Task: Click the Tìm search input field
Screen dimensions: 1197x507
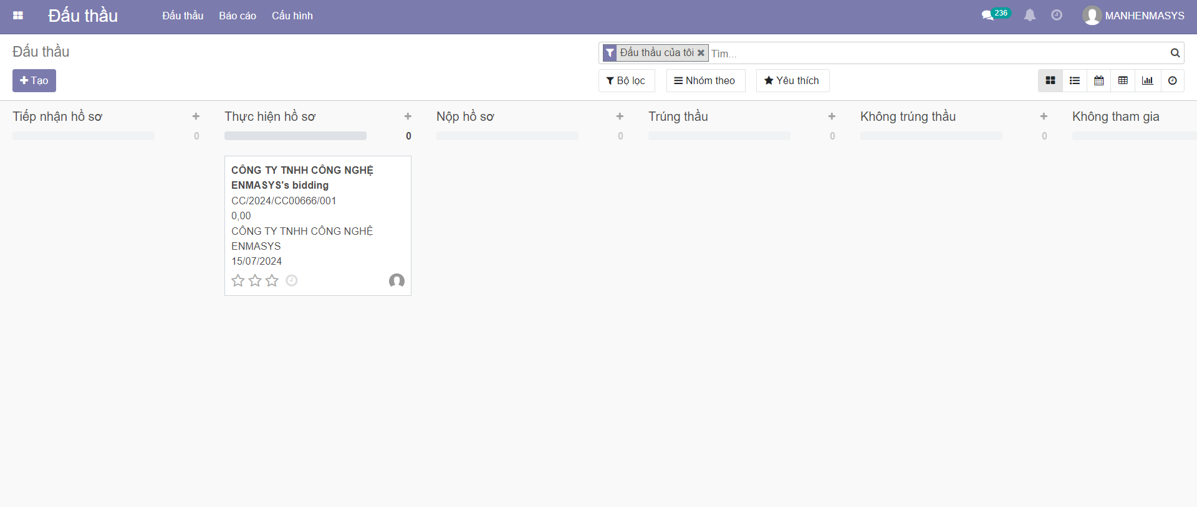Action: (x=935, y=54)
